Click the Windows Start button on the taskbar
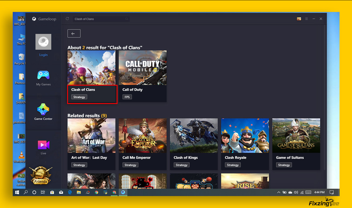 pos(17,192)
